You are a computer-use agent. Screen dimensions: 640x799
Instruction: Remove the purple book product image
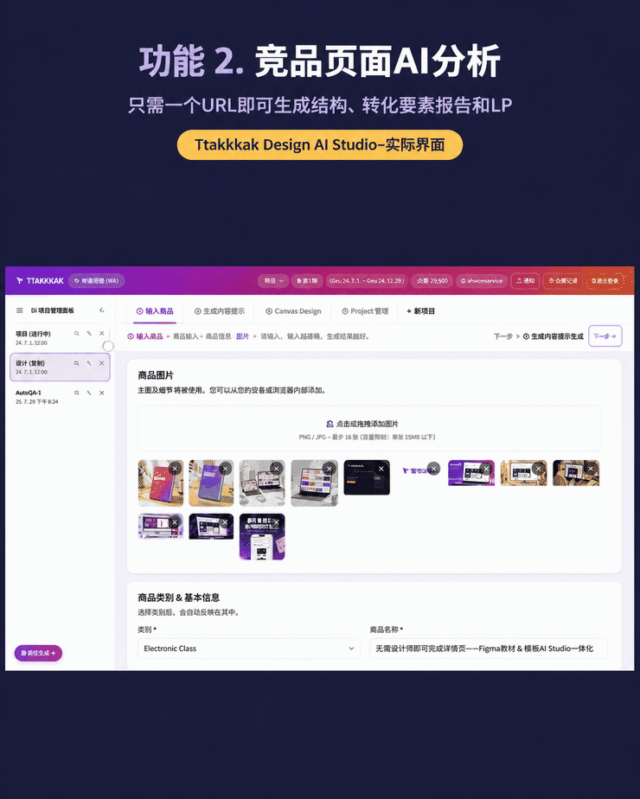click(x=225, y=469)
